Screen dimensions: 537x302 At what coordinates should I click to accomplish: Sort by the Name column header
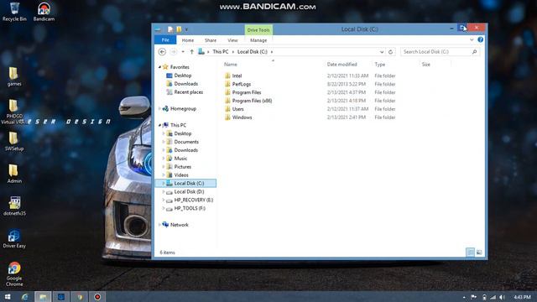click(231, 65)
